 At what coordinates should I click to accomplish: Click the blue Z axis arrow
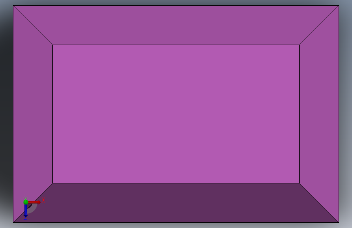point(26,211)
